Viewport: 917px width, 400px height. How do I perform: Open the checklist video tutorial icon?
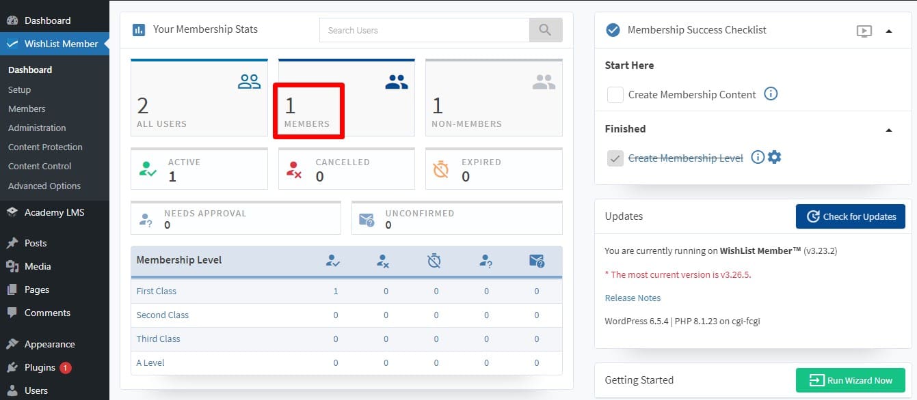pos(865,30)
